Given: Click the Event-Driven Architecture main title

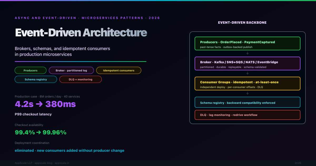Looking at the screenshot, I should [81, 33].
